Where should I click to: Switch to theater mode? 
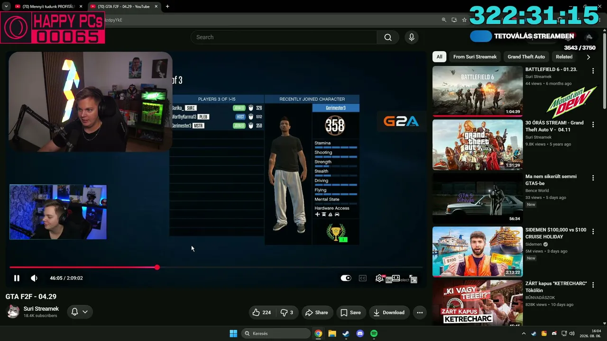coord(396,278)
